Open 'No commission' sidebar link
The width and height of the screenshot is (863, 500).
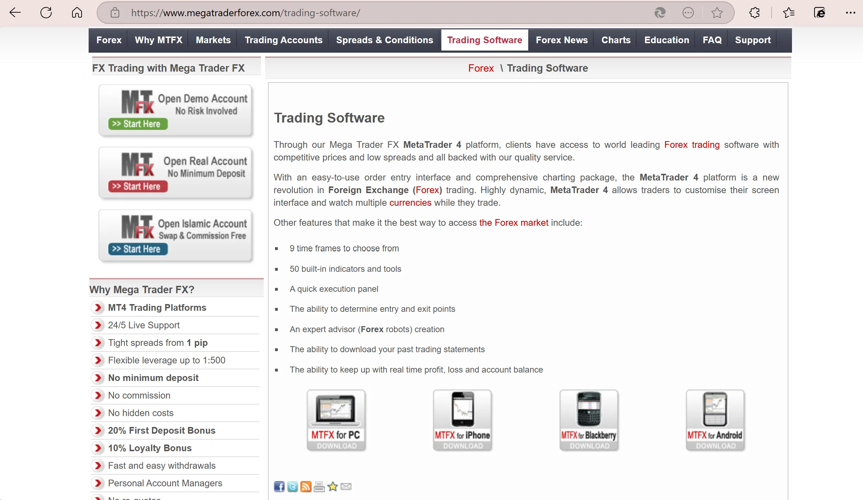139,395
